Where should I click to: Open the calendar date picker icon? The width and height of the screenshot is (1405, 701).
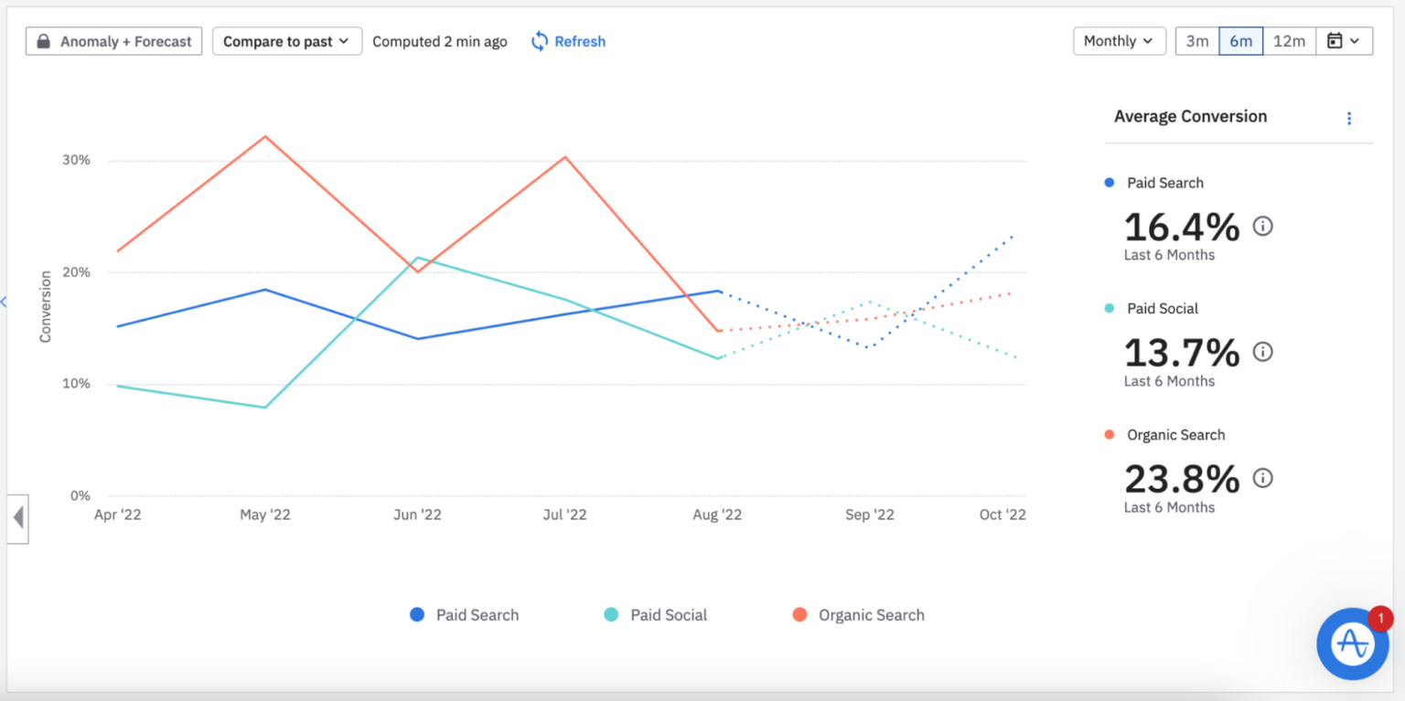[1336, 40]
